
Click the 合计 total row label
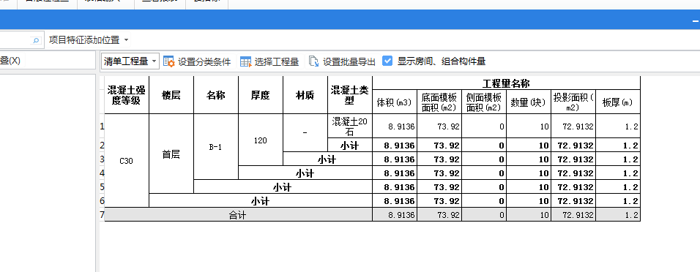(238, 215)
